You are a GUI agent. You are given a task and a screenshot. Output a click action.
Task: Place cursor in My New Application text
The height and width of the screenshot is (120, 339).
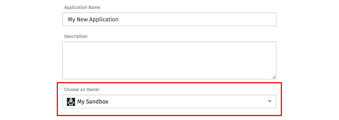(x=93, y=19)
